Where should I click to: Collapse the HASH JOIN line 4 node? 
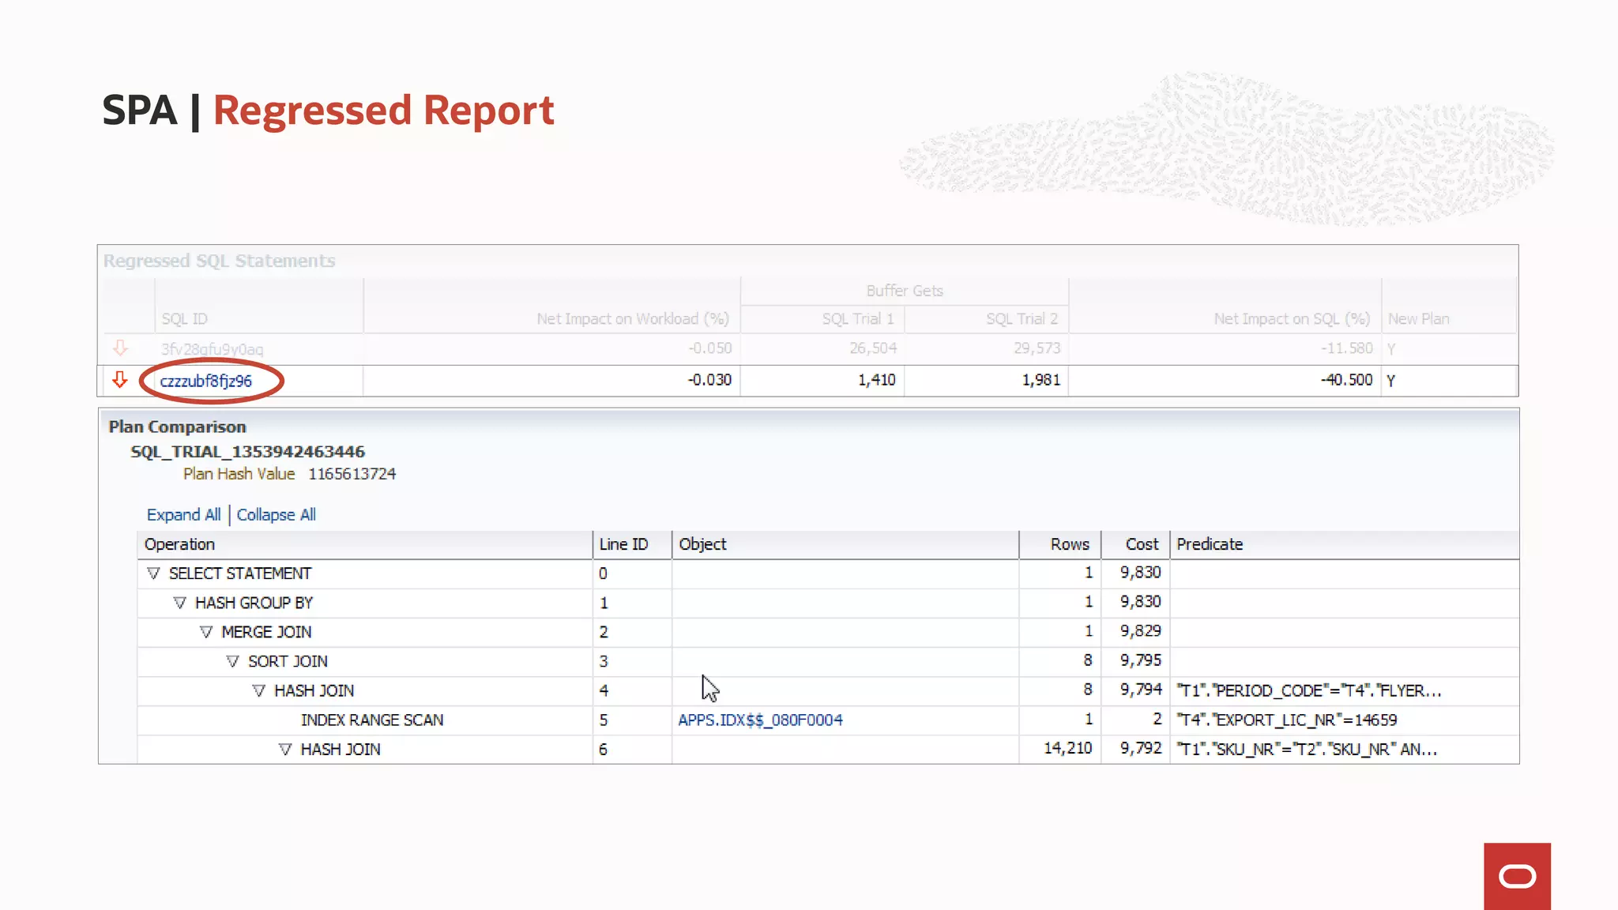tap(258, 690)
